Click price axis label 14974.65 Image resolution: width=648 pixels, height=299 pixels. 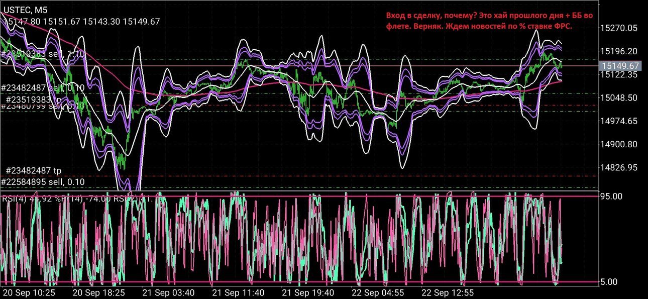(x=620, y=121)
